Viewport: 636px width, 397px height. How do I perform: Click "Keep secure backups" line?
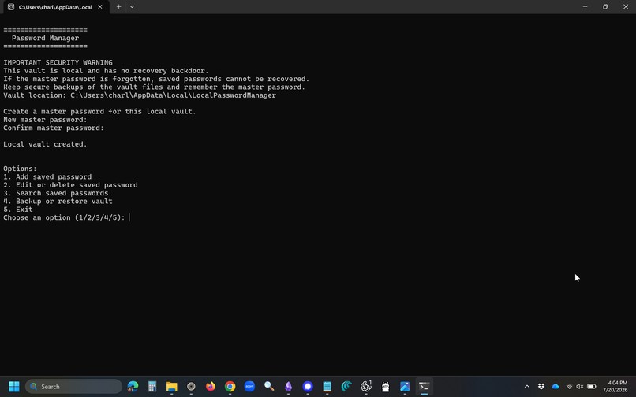pyautogui.click(x=154, y=87)
